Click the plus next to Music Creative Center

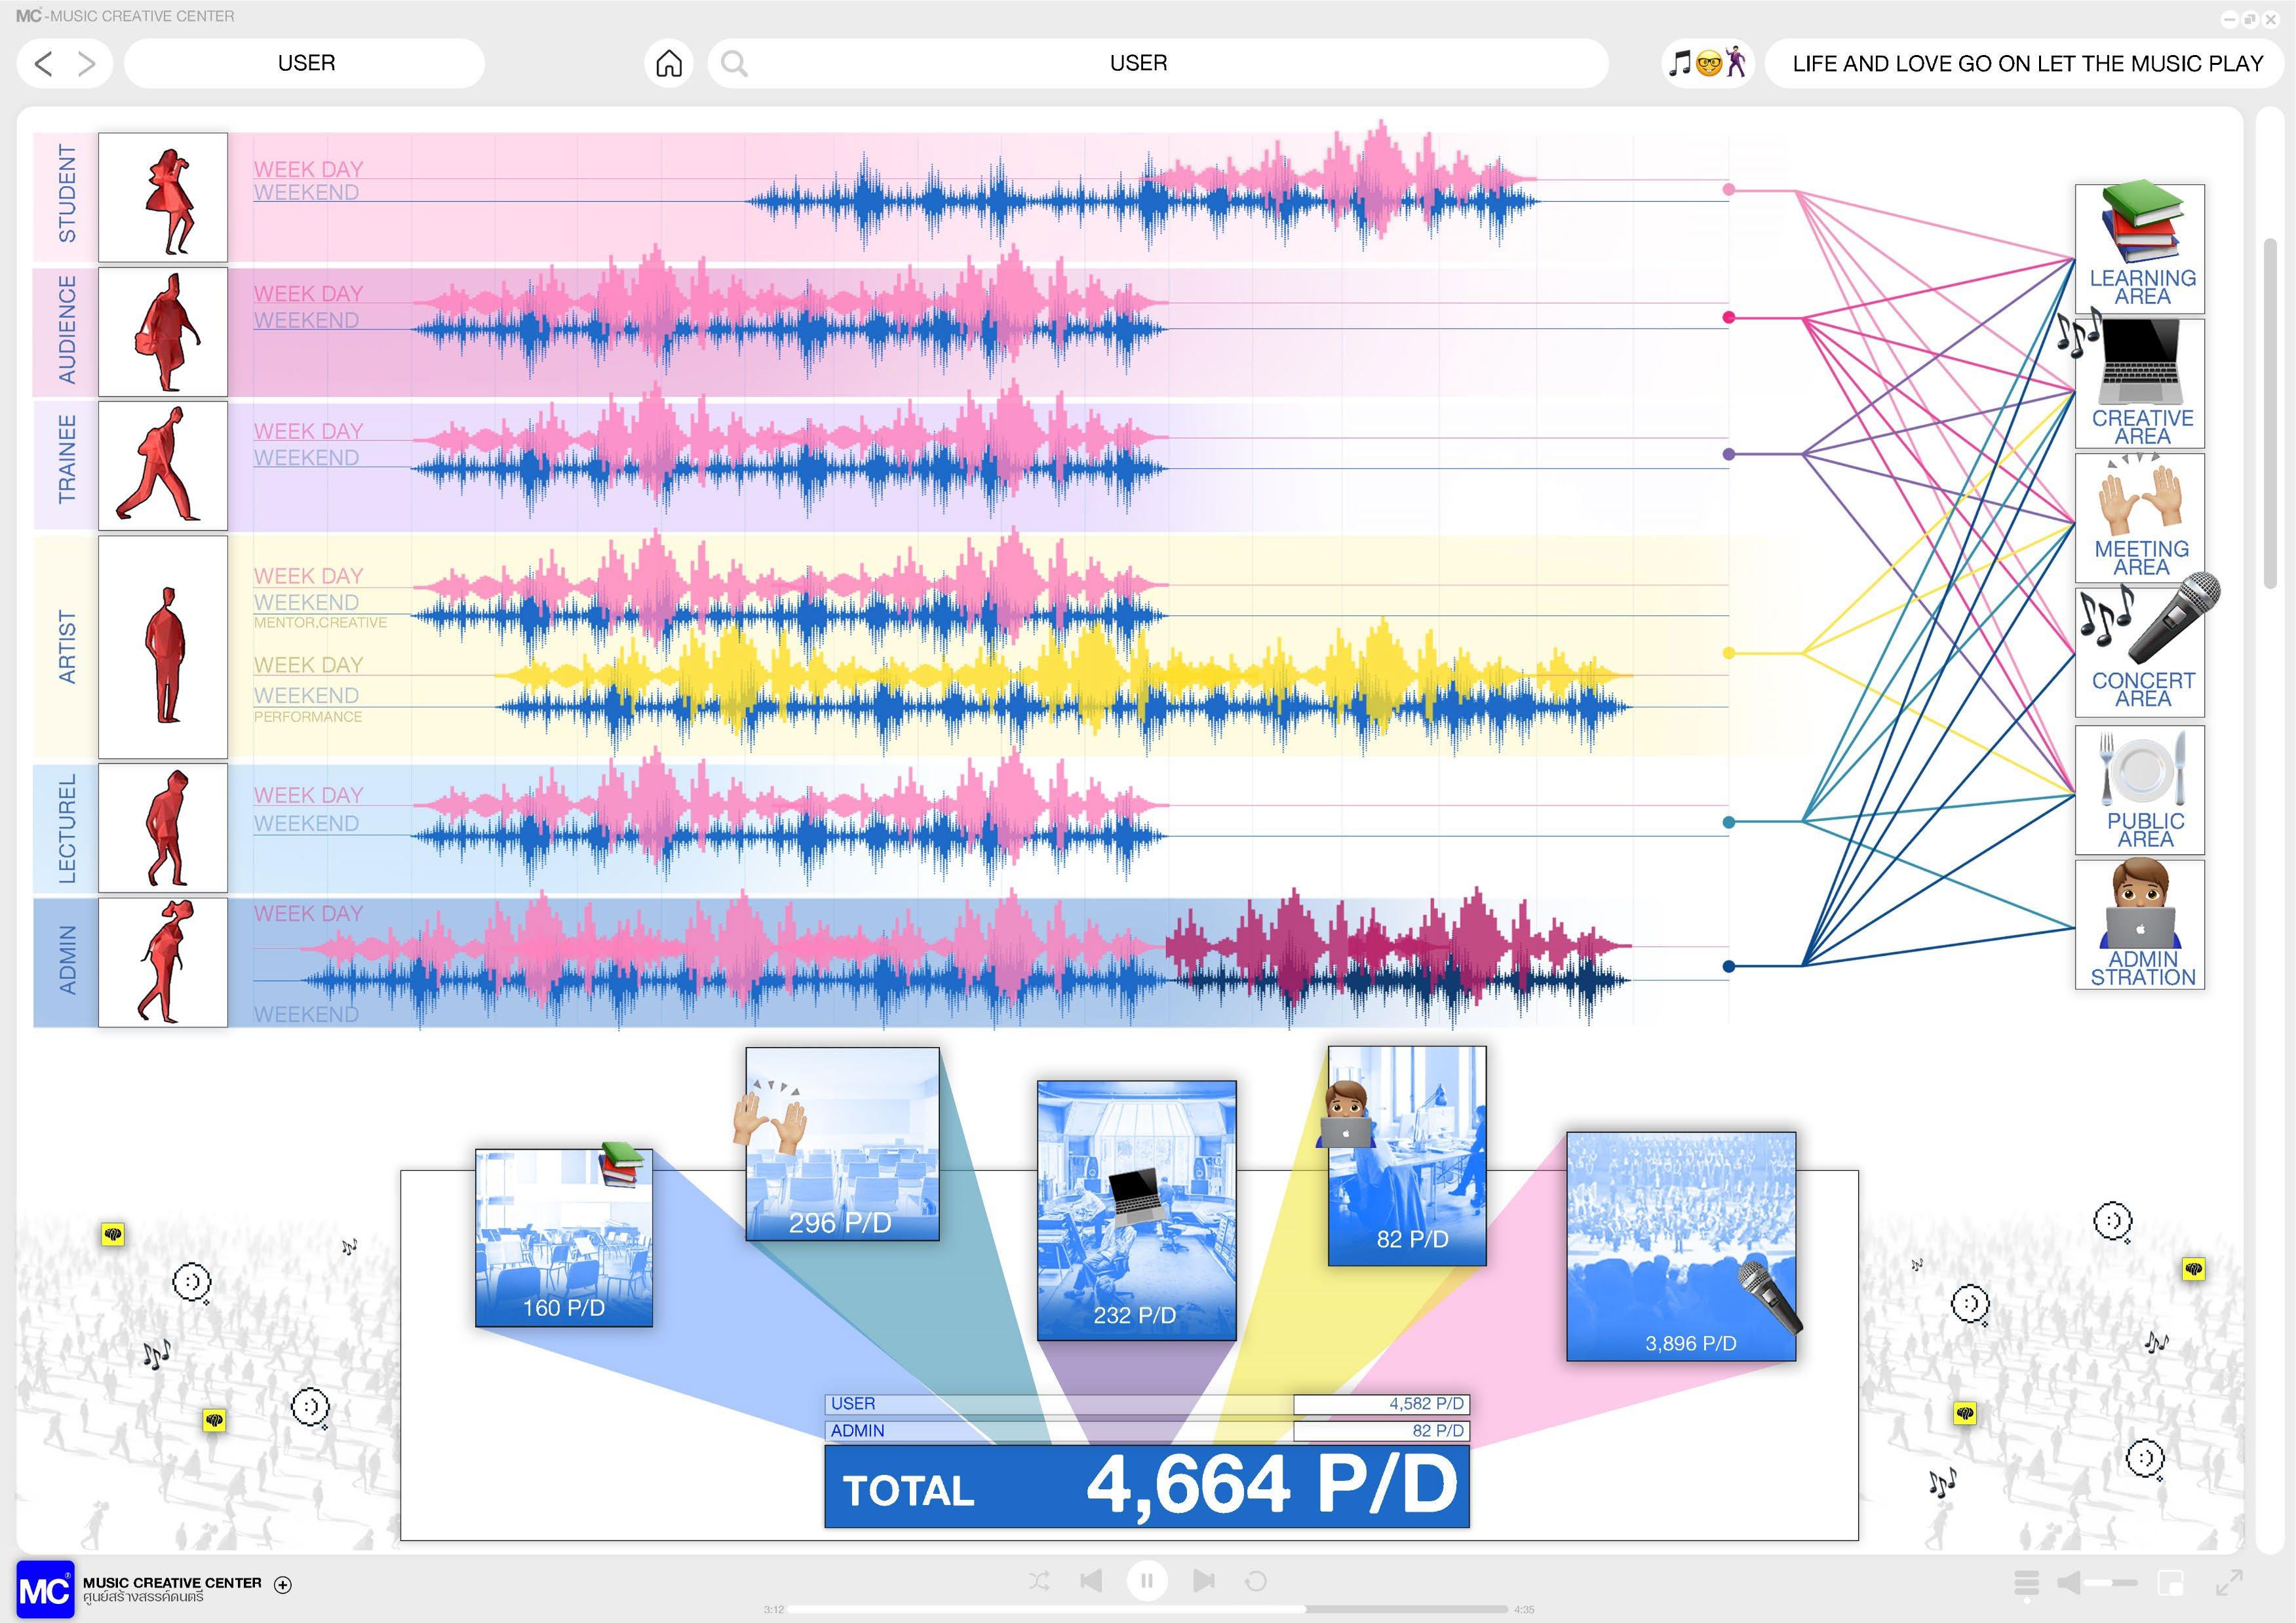tap(283, 1584)
